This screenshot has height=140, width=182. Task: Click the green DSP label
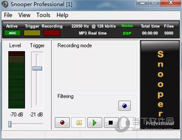tap(127, 33)
